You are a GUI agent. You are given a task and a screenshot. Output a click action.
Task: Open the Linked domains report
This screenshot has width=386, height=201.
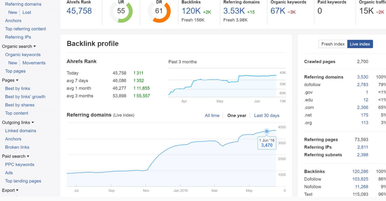pyautogui.click(x=20, y=130)
